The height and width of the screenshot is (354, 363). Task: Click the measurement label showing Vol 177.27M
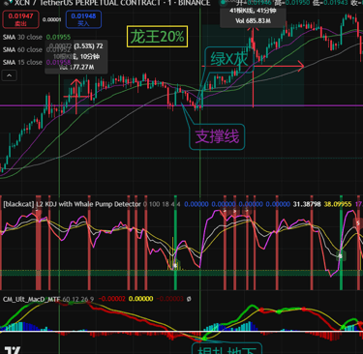(76, 57)
